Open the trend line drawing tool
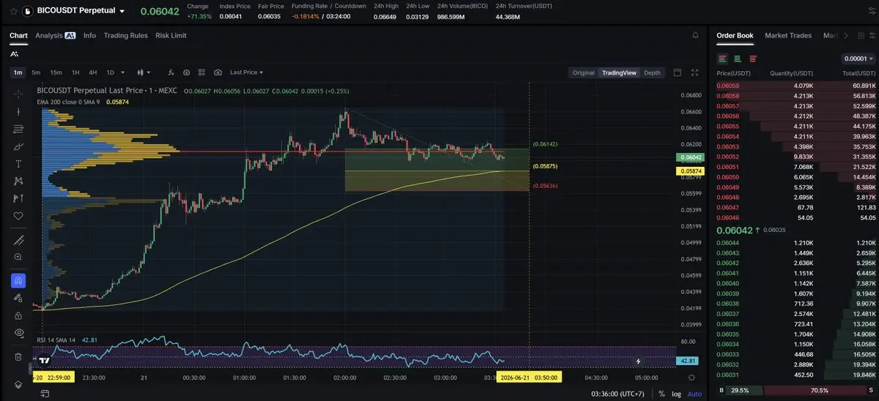 (18, 111)
